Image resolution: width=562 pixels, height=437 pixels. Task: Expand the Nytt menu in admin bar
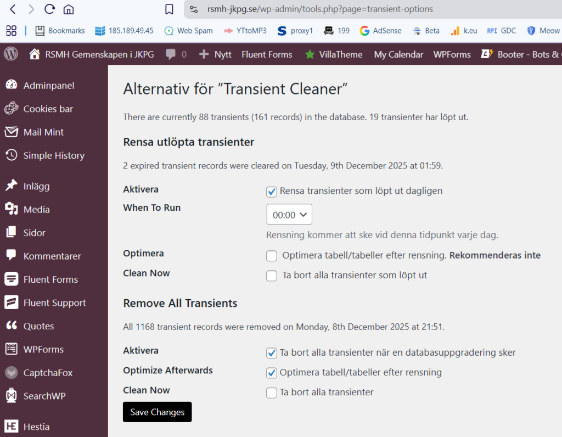tap(215, 54)
